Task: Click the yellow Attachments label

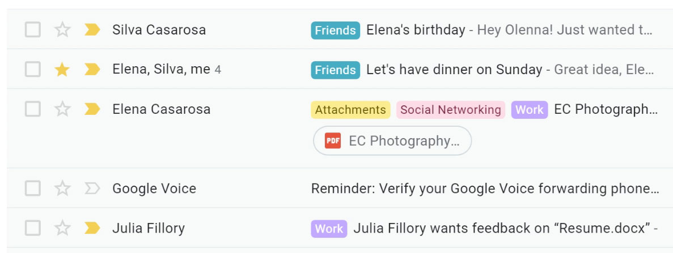Action: coord(350,110)
